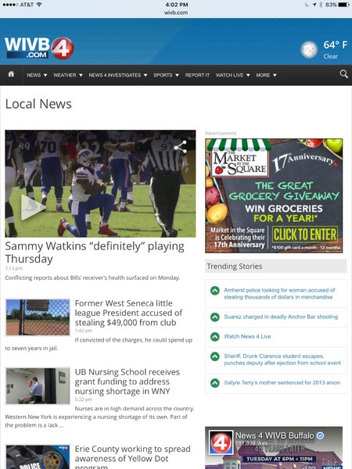The image size is (352, 469).
Task: Open the News 4 WIVB Buffalo Facebook logo
Action: pyautogui.click(x=221, y=442)
